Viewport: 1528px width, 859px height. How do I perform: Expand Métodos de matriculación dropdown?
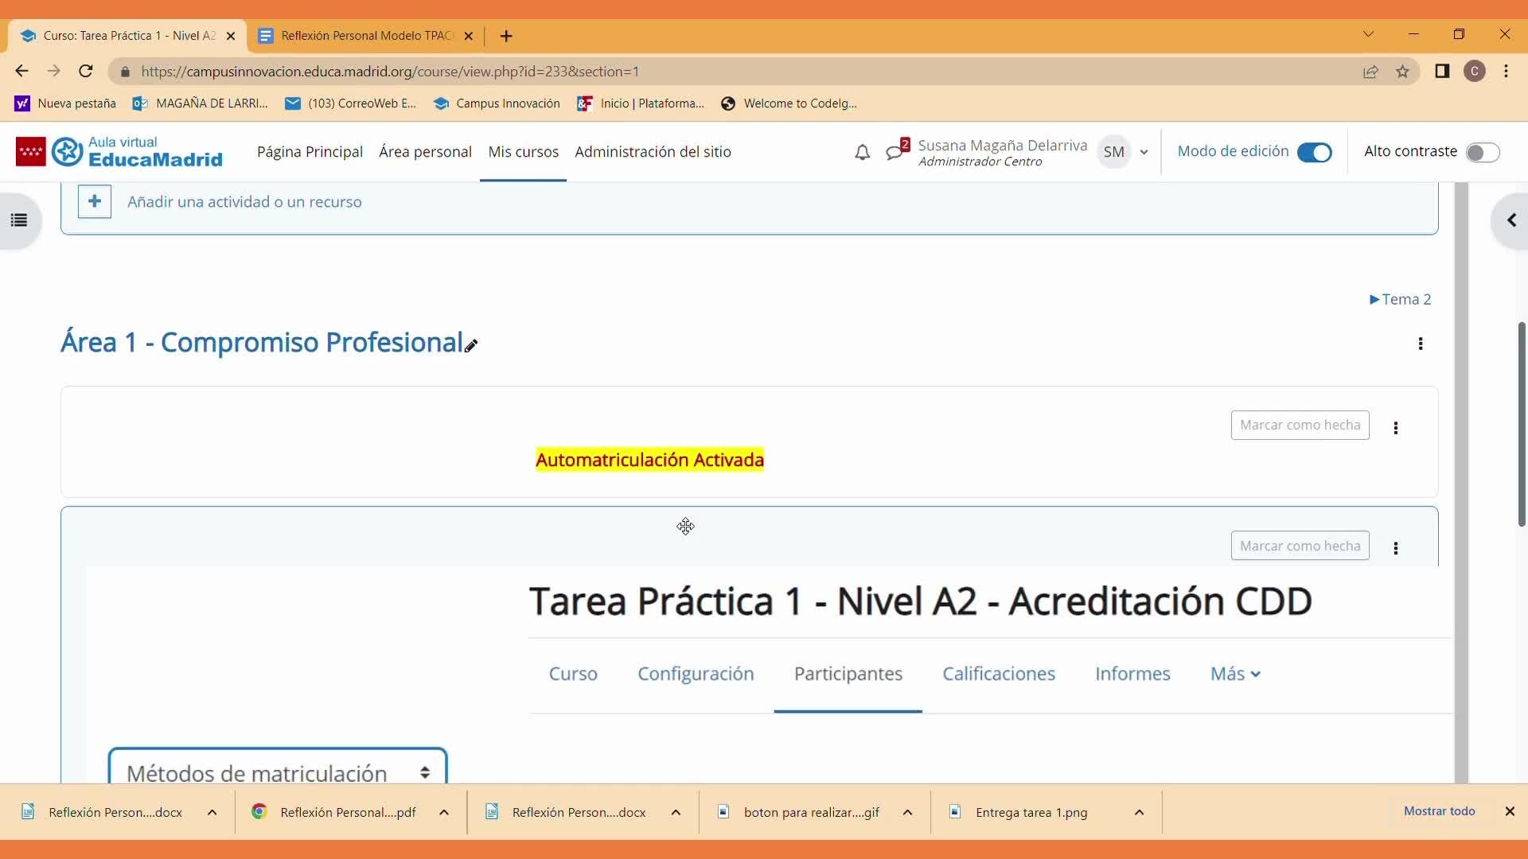point(278,772)
